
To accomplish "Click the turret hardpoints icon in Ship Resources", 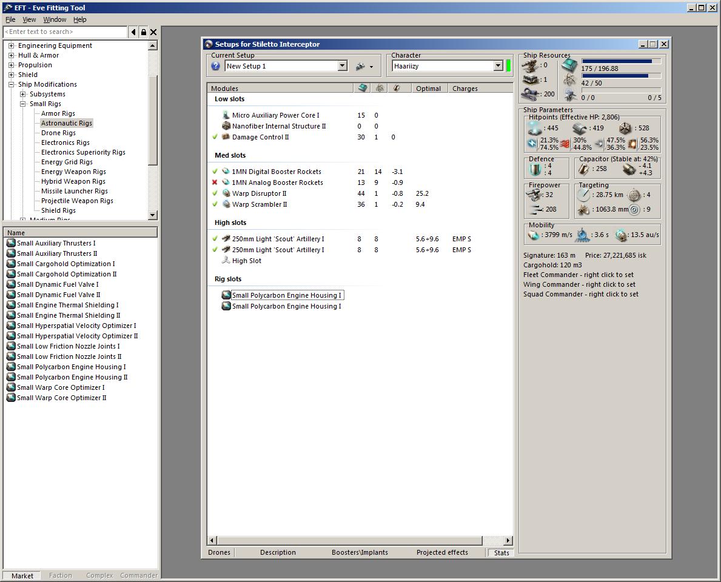I will [531, 66].
